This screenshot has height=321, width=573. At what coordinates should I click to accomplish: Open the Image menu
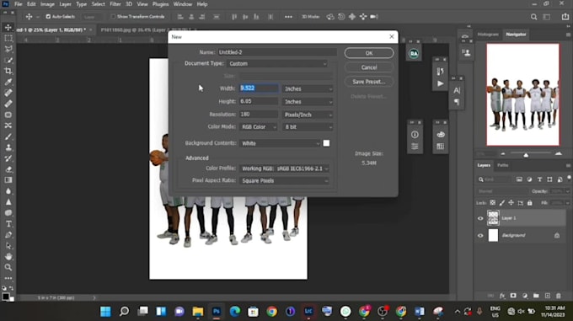tap(47, 4)
